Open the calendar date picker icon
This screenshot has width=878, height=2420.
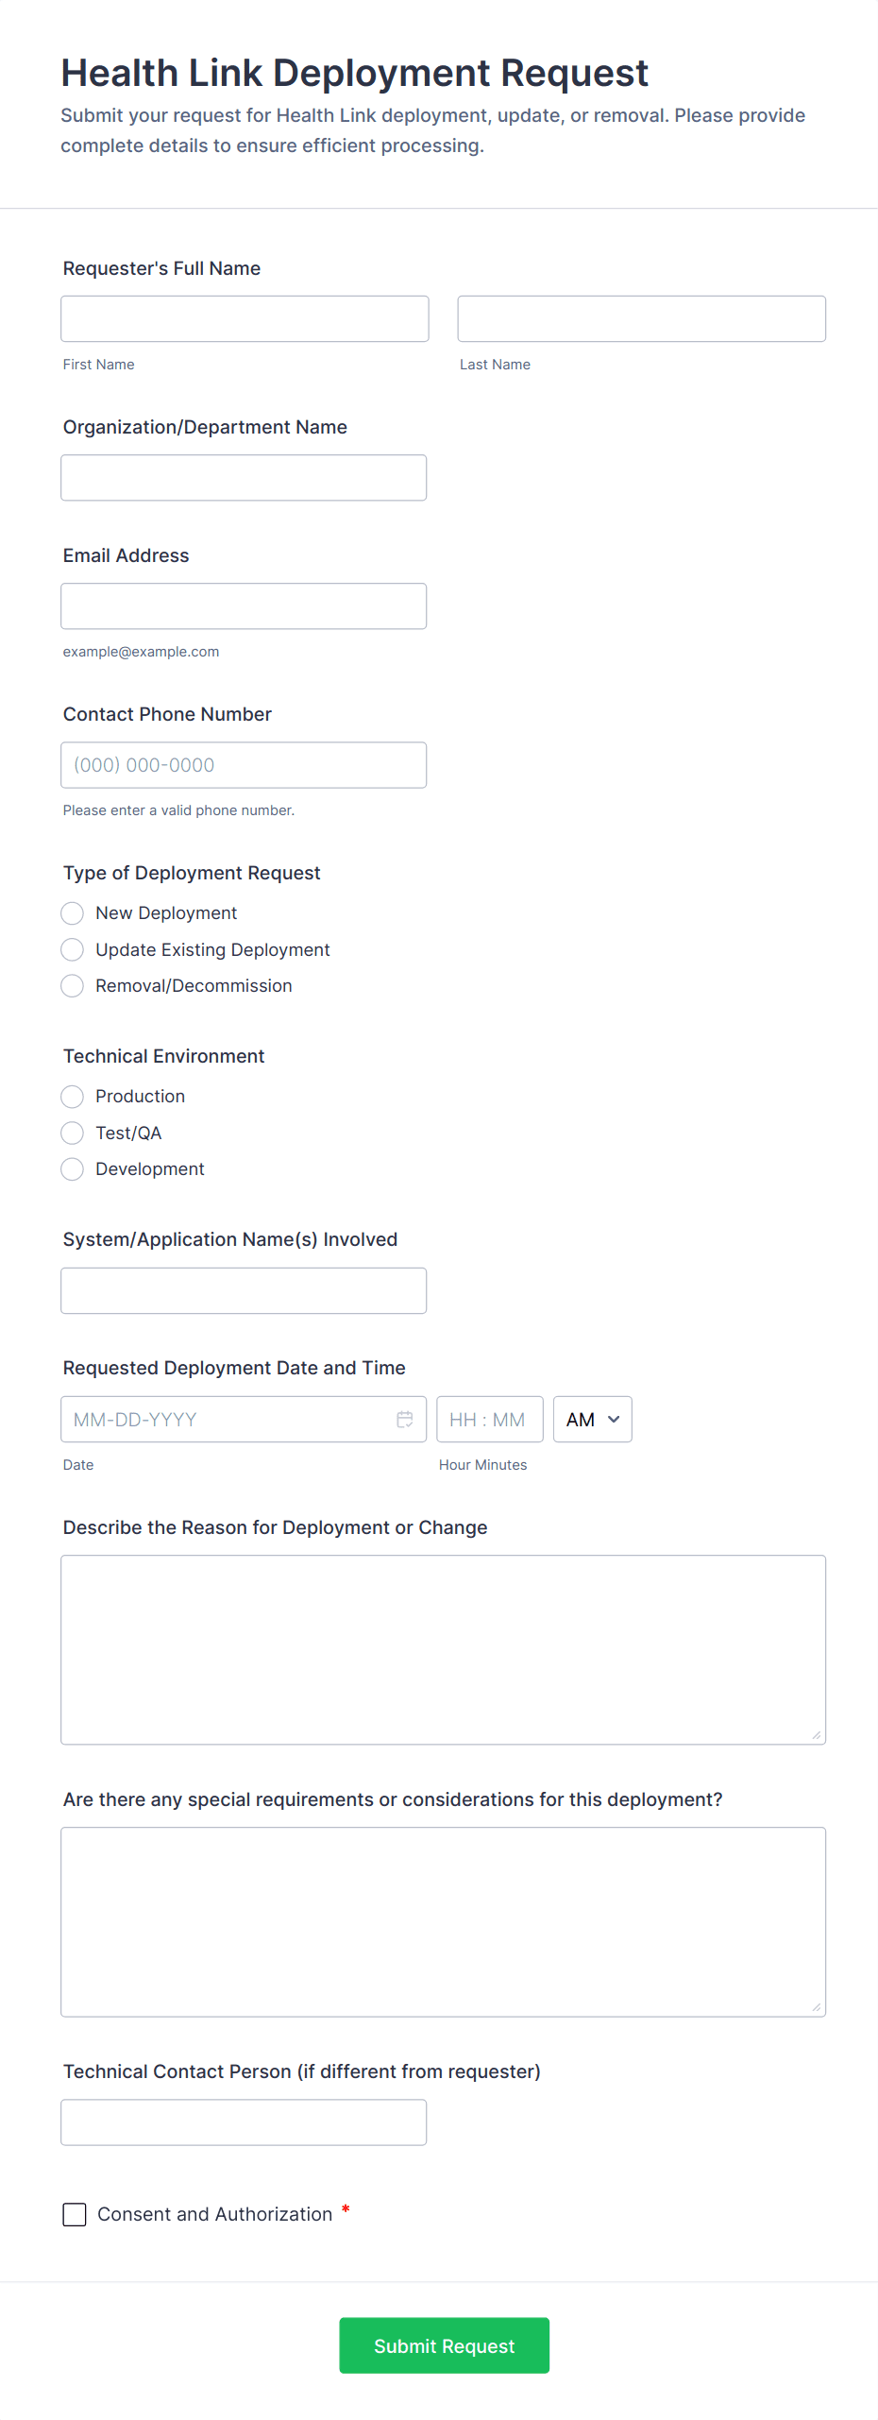click(404, 1419)
